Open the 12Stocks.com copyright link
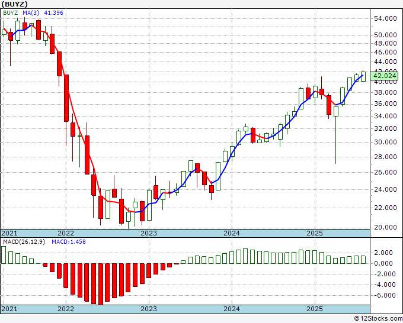Viewport: 403px width, 323px height. [x=378, y=319]
